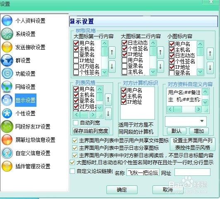Image resolution: width=220 pixels, height=199 pixels.
Task: Uncheck IP地址 in 对方计算机标识 list
Action: coord(123,102)
